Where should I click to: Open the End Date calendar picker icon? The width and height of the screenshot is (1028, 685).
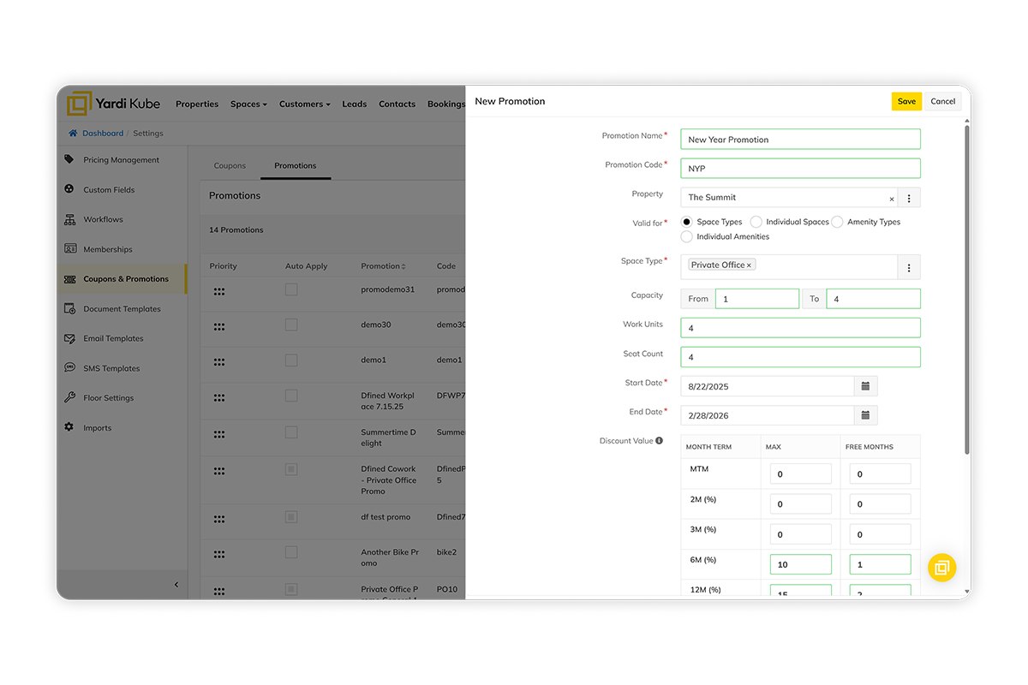(865, 415)
